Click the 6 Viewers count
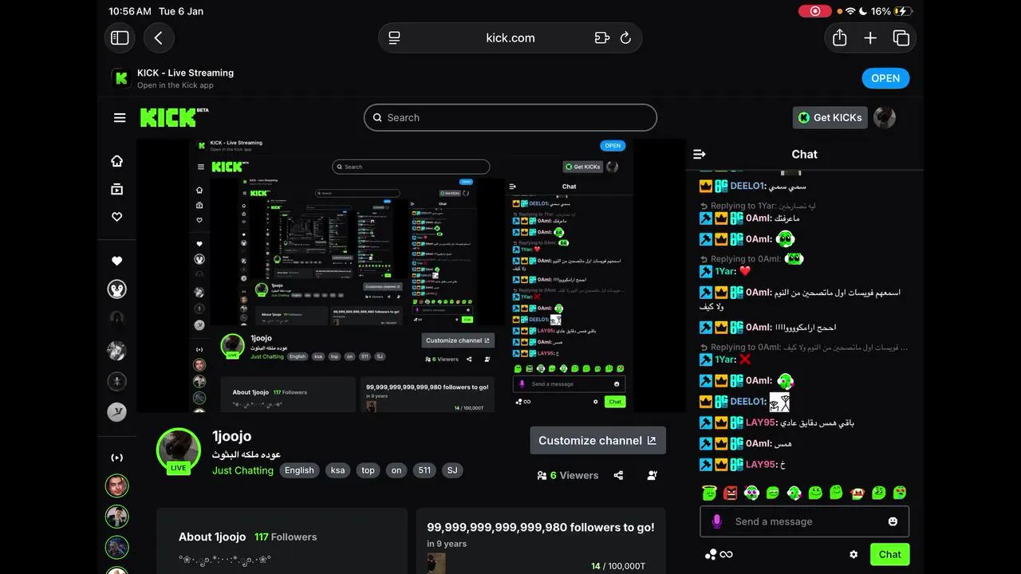This screenshot has width=1021, height=574. 568,475
